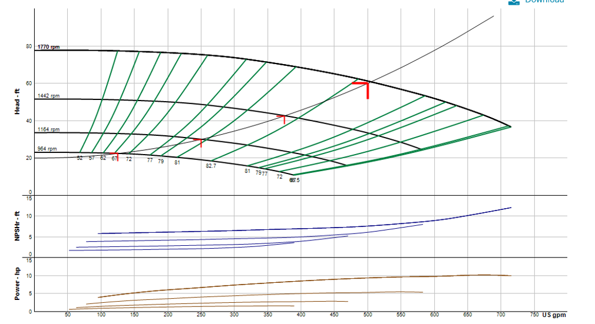
Task: Click the 60 tick on the Head axis
Action: pyautogui.click(x=29, y=83)
